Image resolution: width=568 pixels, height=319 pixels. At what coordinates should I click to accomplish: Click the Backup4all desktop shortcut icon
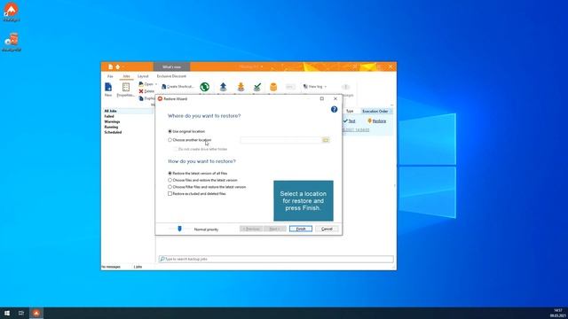[12, 10]
